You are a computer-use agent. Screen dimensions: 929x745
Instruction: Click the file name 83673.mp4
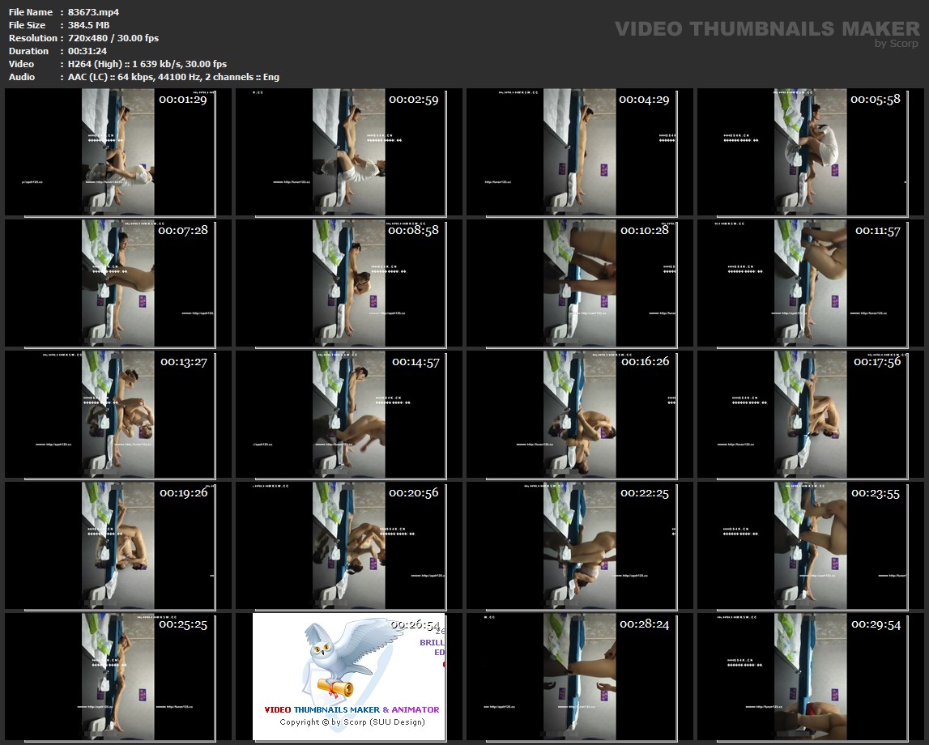coord(94,12)
